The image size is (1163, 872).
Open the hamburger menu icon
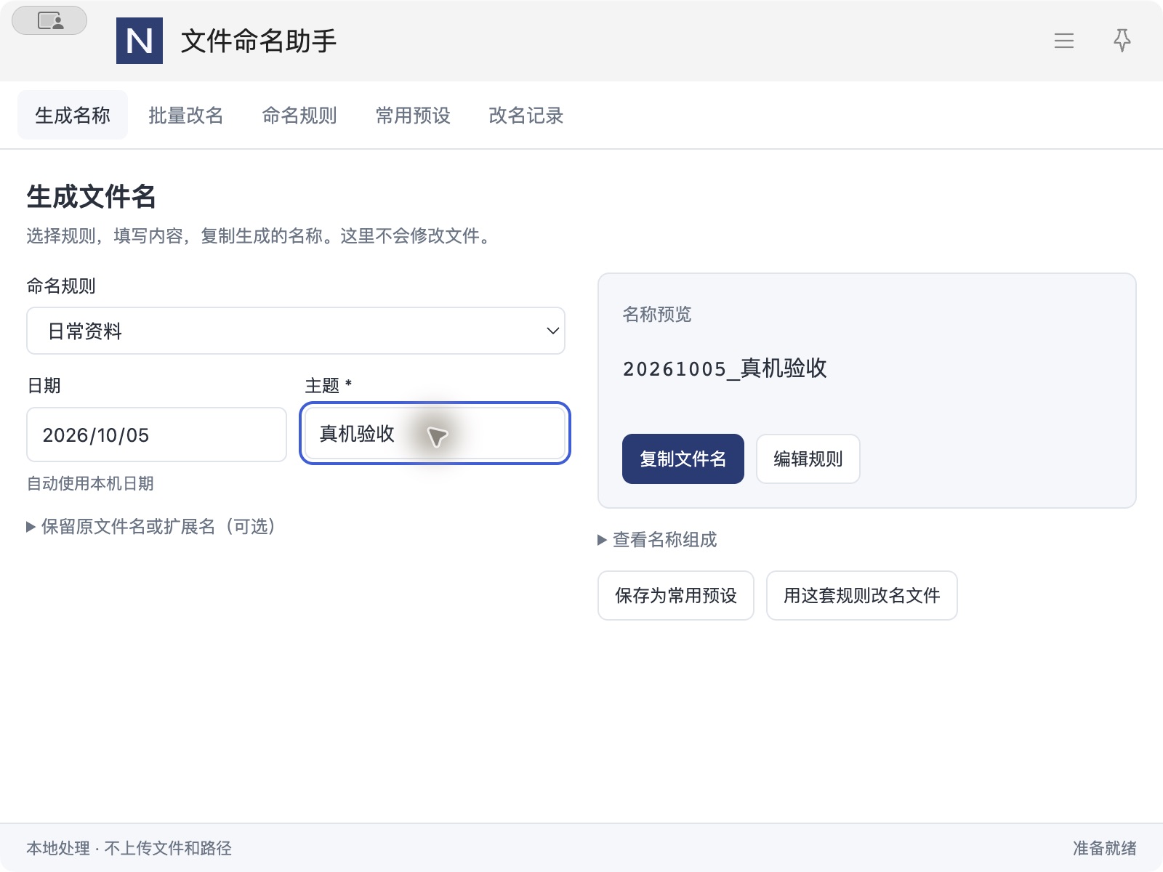point(1064,41)
